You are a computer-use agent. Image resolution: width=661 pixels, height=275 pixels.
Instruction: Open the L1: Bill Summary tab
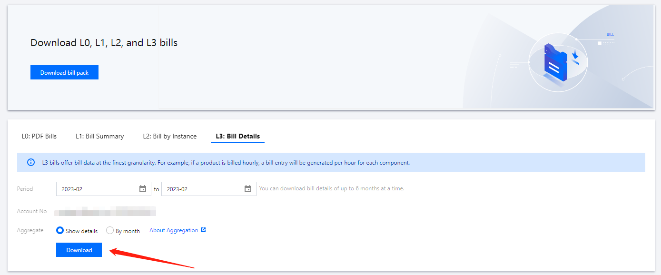point(99,136)
